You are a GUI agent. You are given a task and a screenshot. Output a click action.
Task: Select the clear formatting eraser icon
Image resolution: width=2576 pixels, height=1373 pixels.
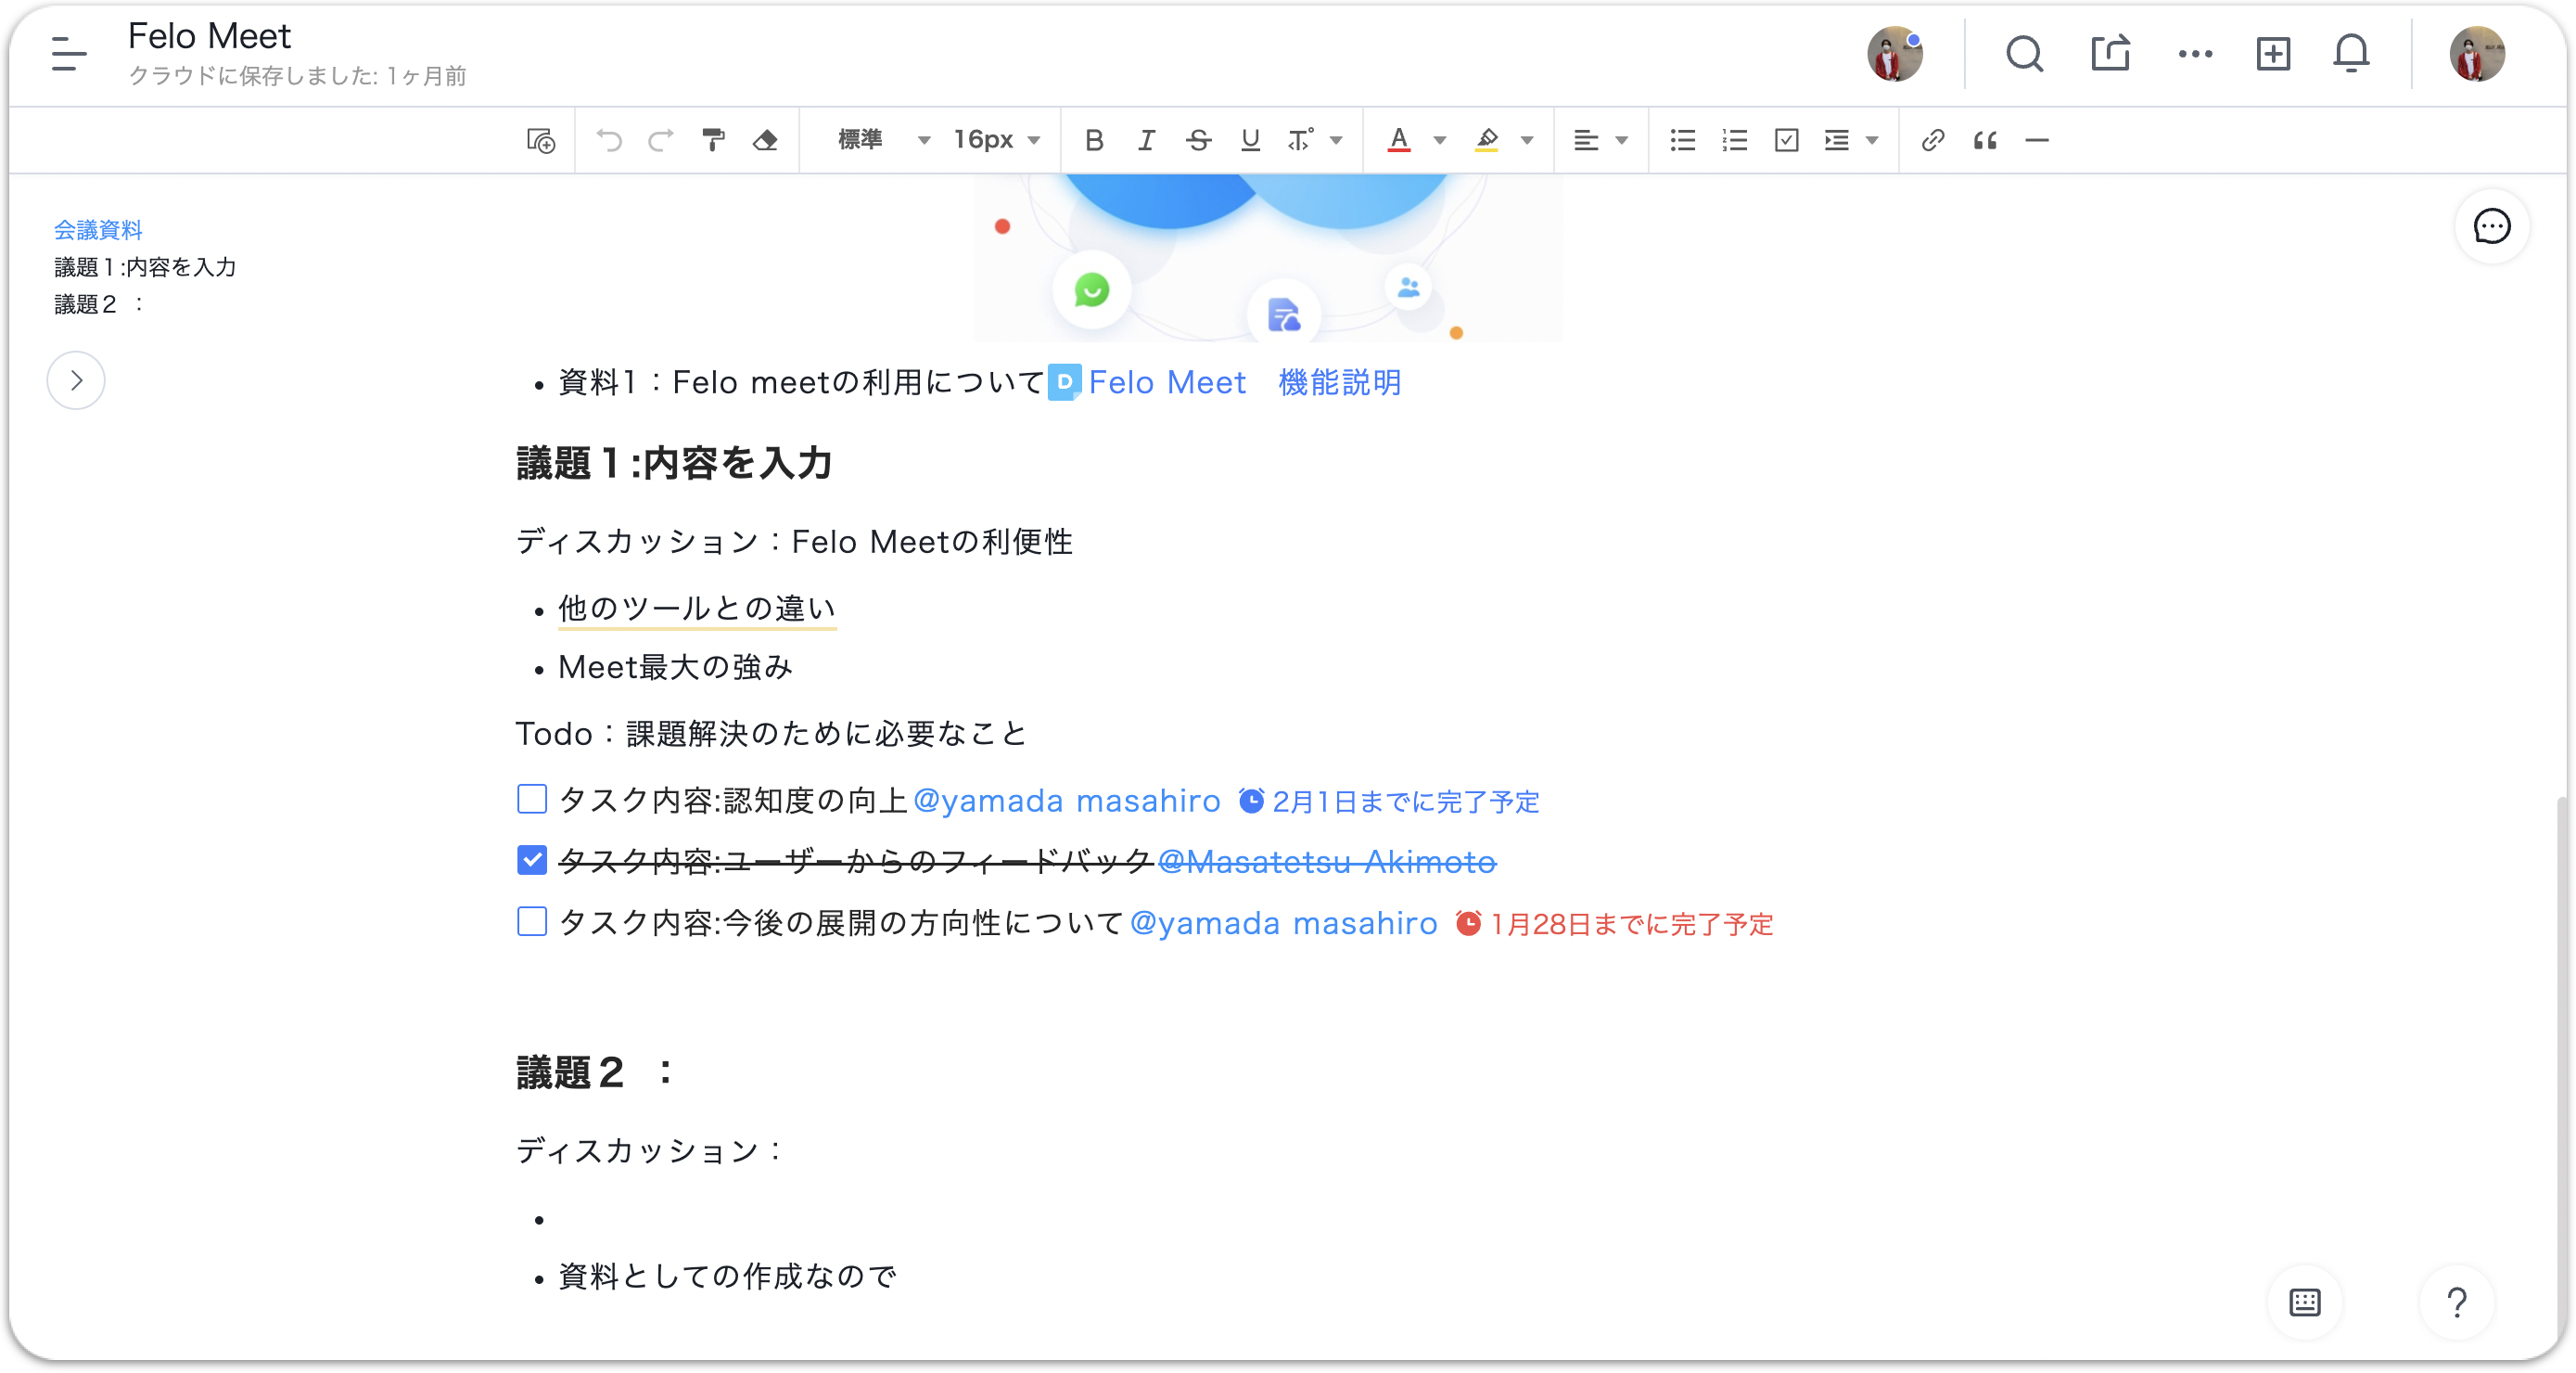click(x=765, y=140)
